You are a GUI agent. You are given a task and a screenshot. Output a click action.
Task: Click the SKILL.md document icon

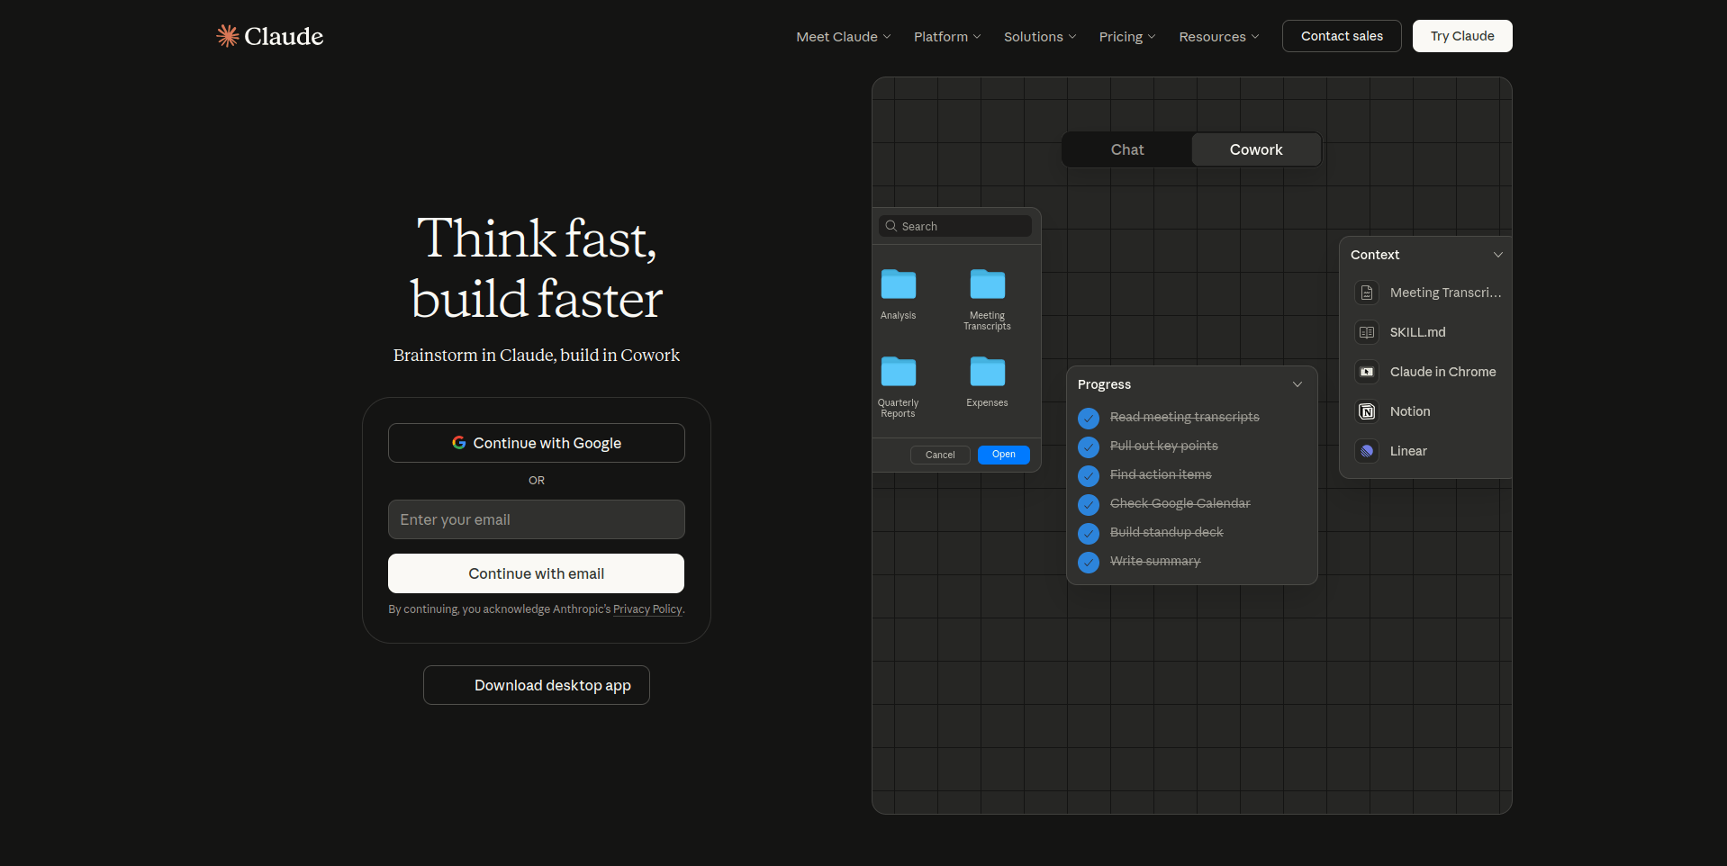coord(1367,332)
